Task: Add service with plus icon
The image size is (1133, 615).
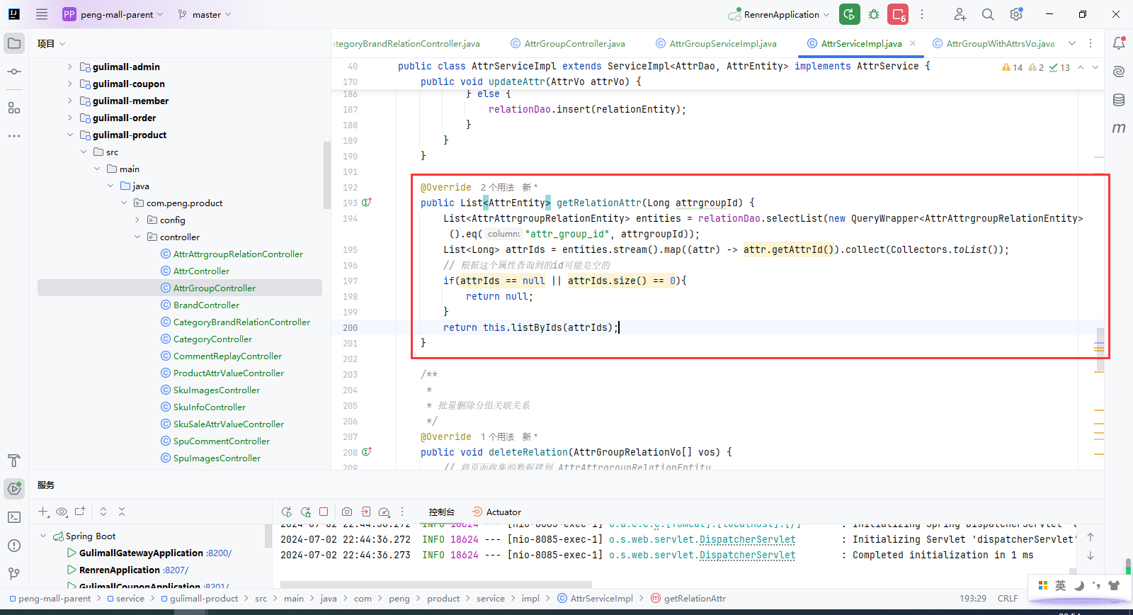Action: [x=43, y=512]
